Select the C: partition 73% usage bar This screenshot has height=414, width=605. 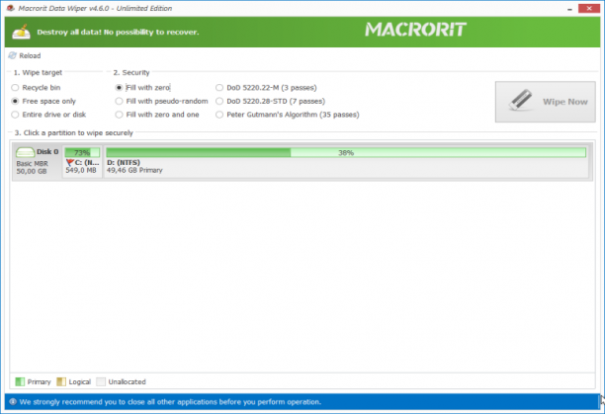[x=82, y=152]
